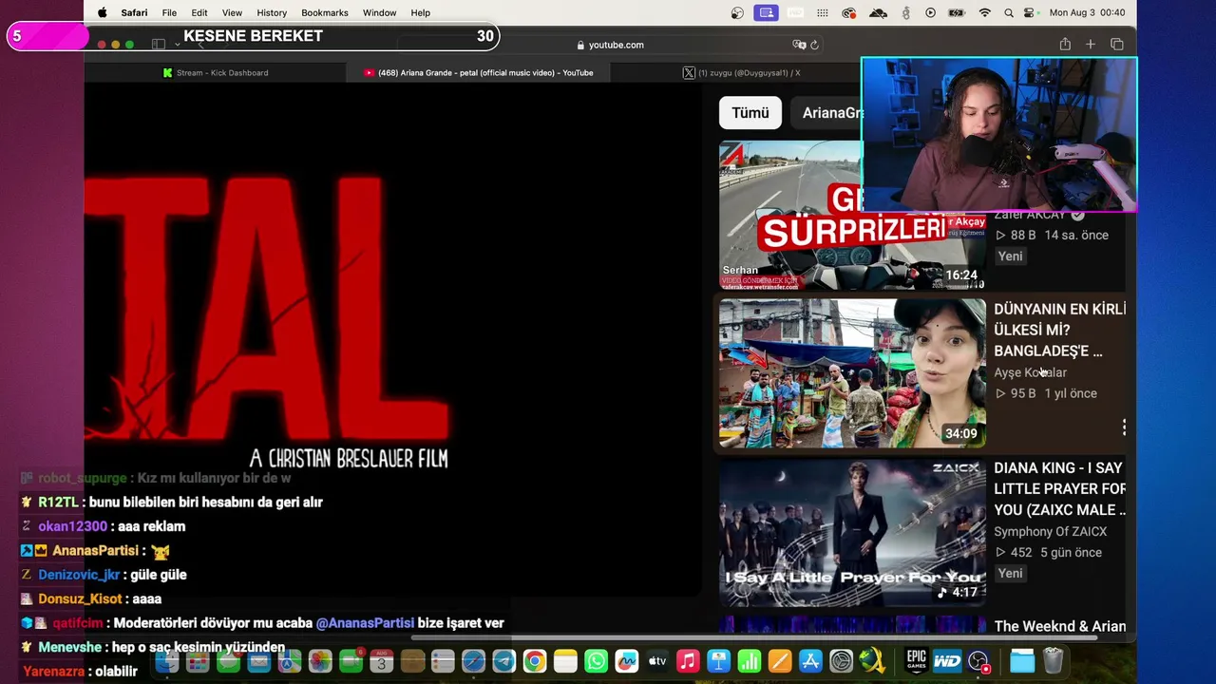
Task: Open Diana King I Say Little Prayer title
Action: [1059, 488]
